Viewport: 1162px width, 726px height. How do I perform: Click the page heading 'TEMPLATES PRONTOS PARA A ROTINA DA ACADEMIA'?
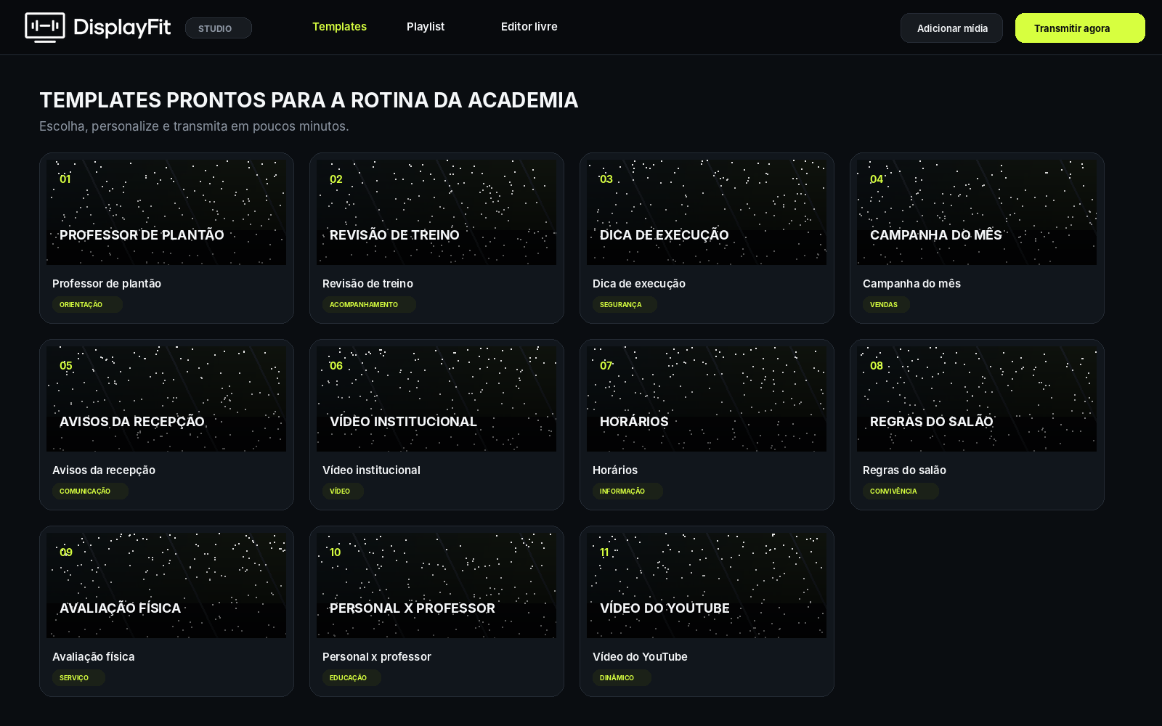coord(309,100)
